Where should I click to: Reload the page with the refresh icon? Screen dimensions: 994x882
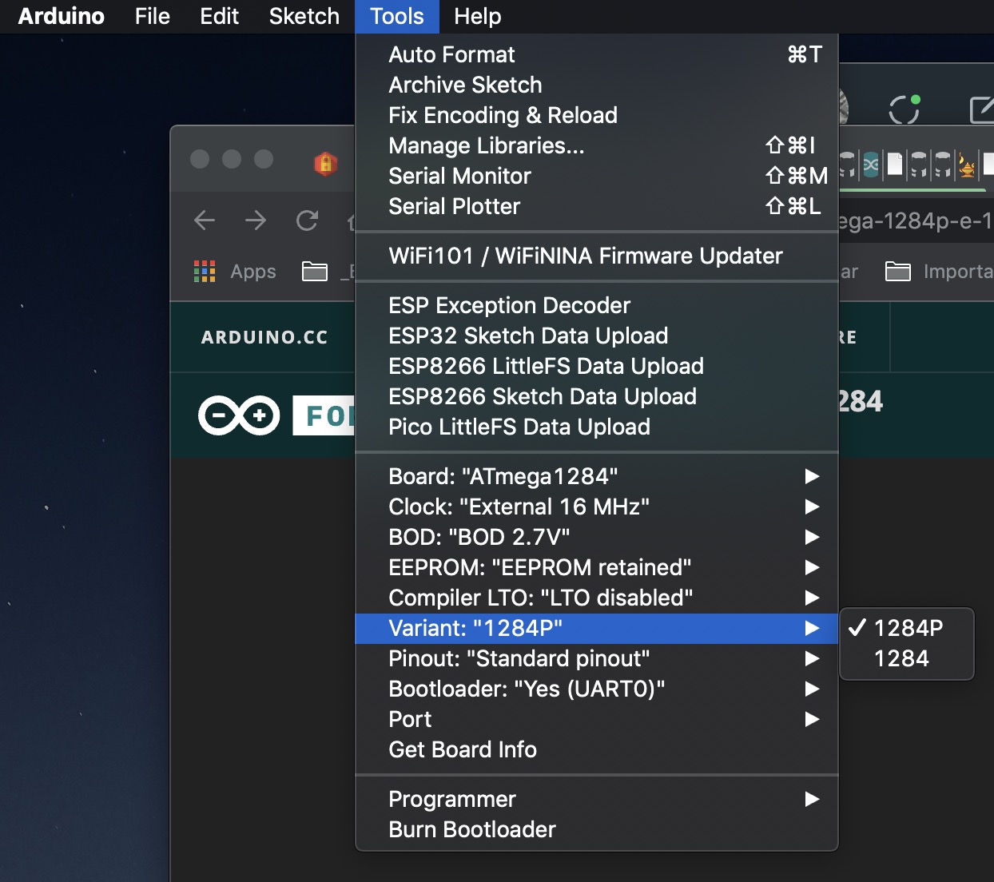[x=307, y=220]
